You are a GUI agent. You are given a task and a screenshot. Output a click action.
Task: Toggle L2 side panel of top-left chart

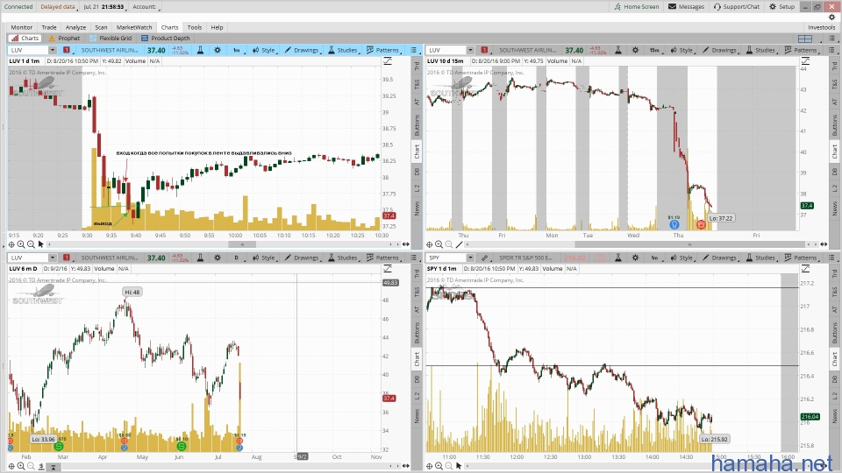417,188
